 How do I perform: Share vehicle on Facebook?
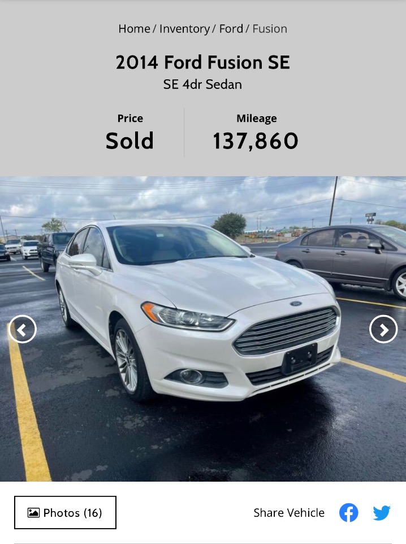click(348, 512)
